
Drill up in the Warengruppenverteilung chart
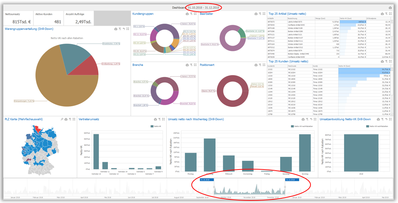[124, 29]
